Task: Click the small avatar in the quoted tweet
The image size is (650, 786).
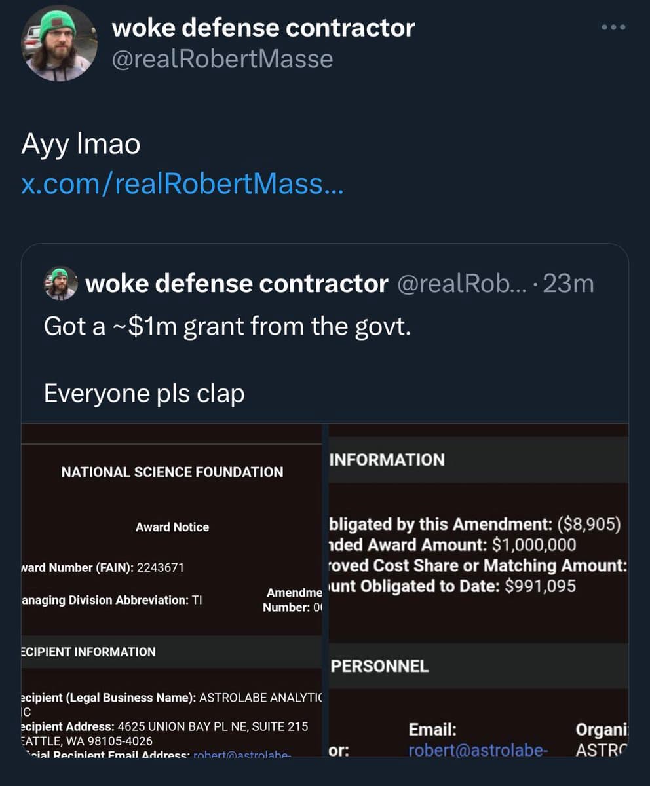Action: [61, 284]
